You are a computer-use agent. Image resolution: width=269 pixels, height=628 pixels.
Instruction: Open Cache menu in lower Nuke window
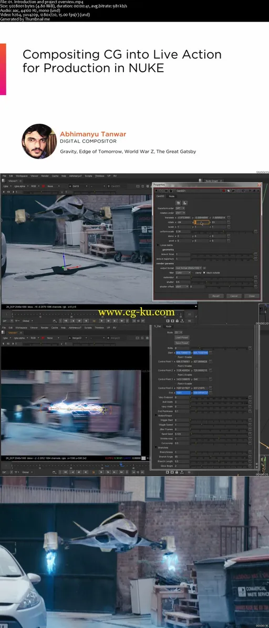click(55, 327)
